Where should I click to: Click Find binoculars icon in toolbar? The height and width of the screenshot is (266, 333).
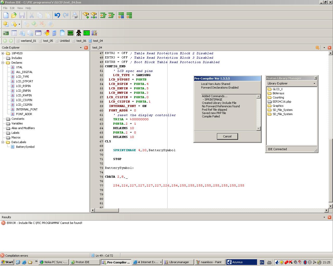click(86, 16)
